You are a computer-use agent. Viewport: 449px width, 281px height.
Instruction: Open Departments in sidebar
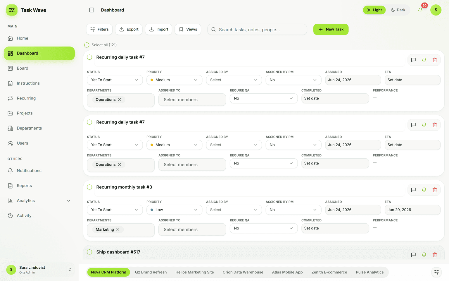point(39,128)
